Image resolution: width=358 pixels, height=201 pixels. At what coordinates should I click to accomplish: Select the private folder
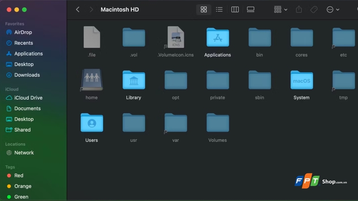(x=218, y=80)
